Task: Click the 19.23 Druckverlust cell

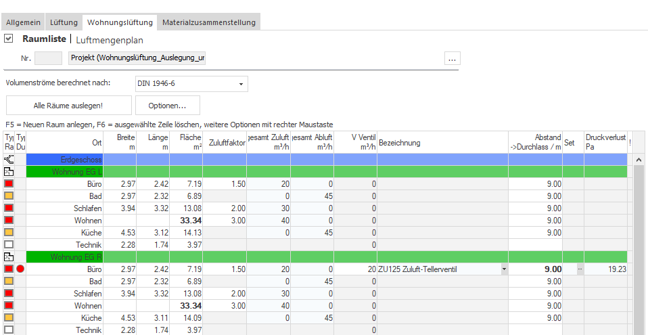Action: pyautogui.click(x=606, y=269)
